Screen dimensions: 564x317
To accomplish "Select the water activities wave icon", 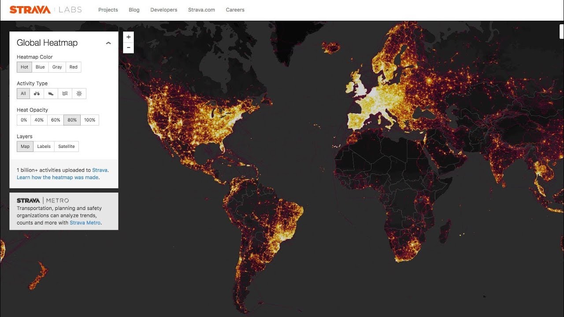I will pos(65,93).
